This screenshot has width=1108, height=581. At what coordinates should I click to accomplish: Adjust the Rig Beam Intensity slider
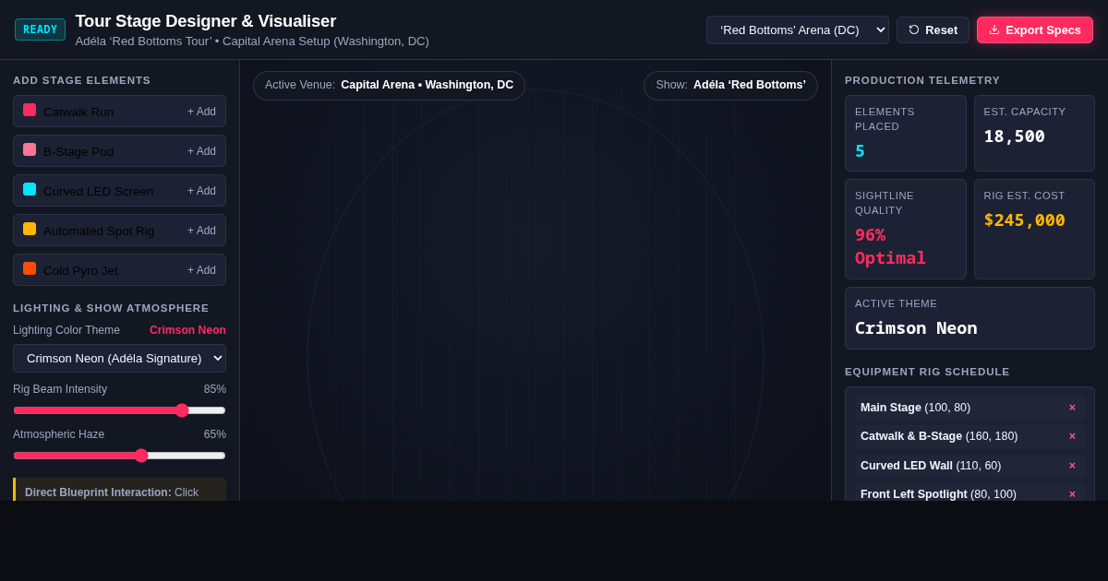pos(119,410)
